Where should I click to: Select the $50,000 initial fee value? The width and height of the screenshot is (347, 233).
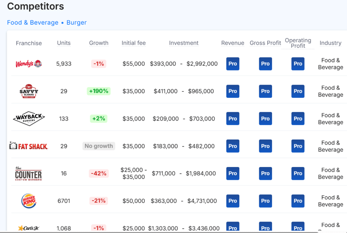coord(134,201)
